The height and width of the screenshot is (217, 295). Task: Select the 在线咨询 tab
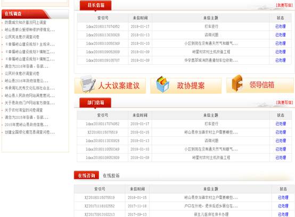tap(86, 176)
